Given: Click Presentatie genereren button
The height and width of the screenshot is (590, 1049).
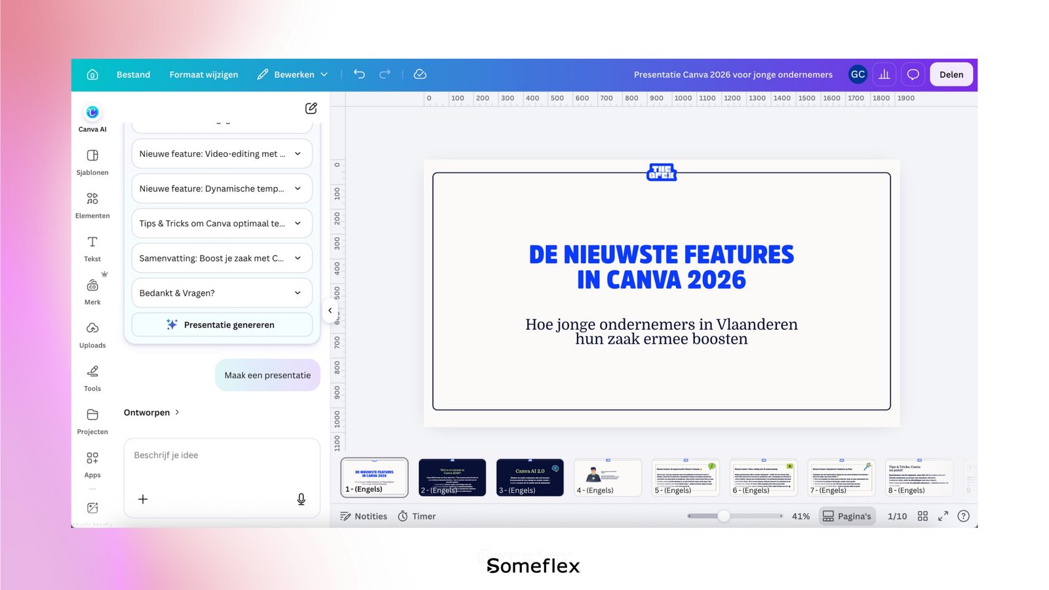Looking at the screenshot, I should tap(222, 324).
